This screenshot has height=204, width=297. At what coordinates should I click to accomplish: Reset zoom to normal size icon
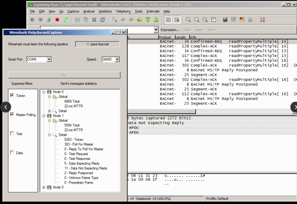205,20
